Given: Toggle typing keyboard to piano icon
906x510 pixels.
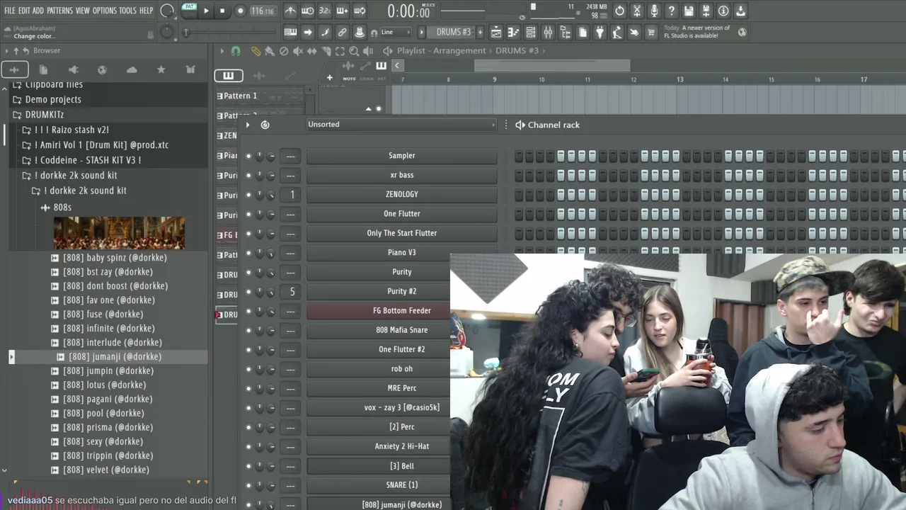Looking at the screenshot, I should pos(290,33).
